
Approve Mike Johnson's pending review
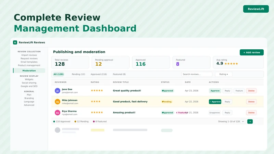click(215, 102)
